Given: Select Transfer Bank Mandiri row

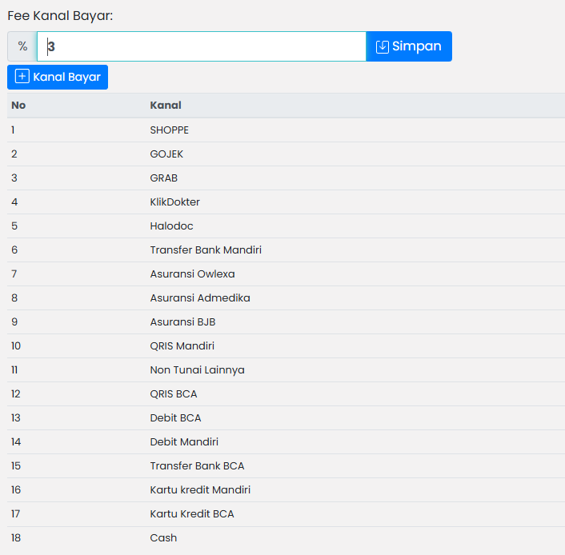Looking at the screenshot, I should 206,250.
